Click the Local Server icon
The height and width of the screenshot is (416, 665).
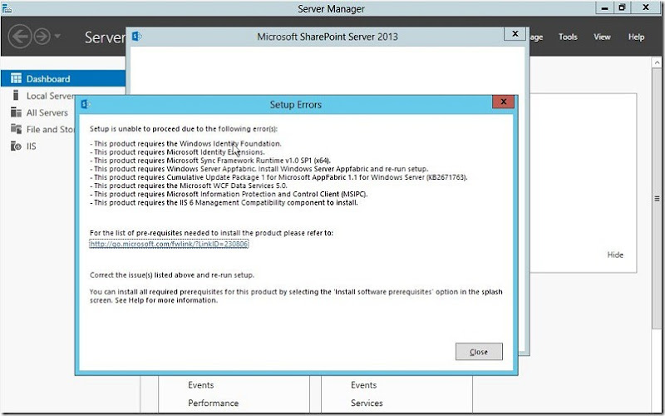pyautogui.click(x=16, y=95)
